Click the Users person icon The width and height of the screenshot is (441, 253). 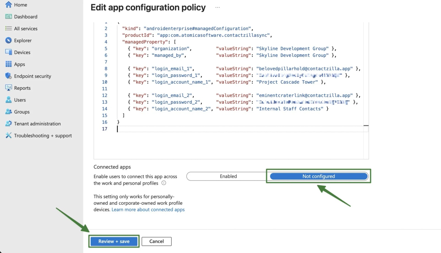pyautogui.click(x=9, y=100)
